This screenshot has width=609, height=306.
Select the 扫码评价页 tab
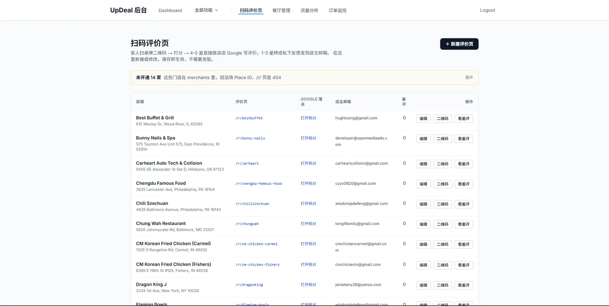point(251,11)
